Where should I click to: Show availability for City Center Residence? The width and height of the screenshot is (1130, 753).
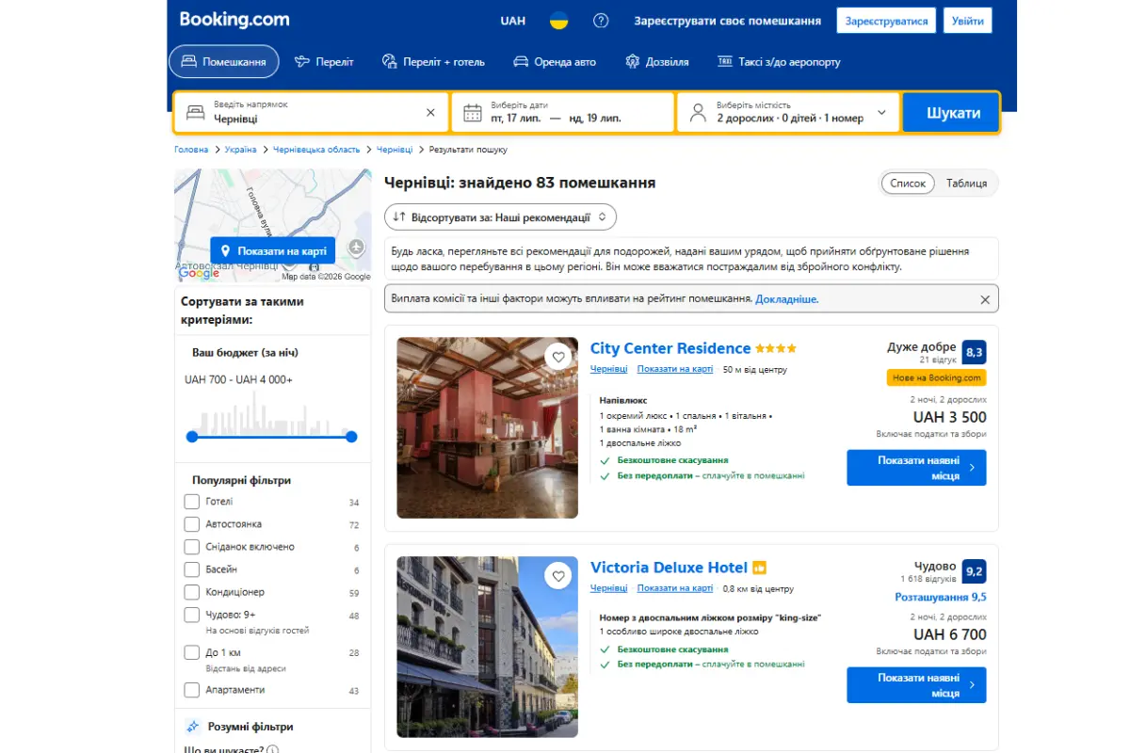point(916,468)
